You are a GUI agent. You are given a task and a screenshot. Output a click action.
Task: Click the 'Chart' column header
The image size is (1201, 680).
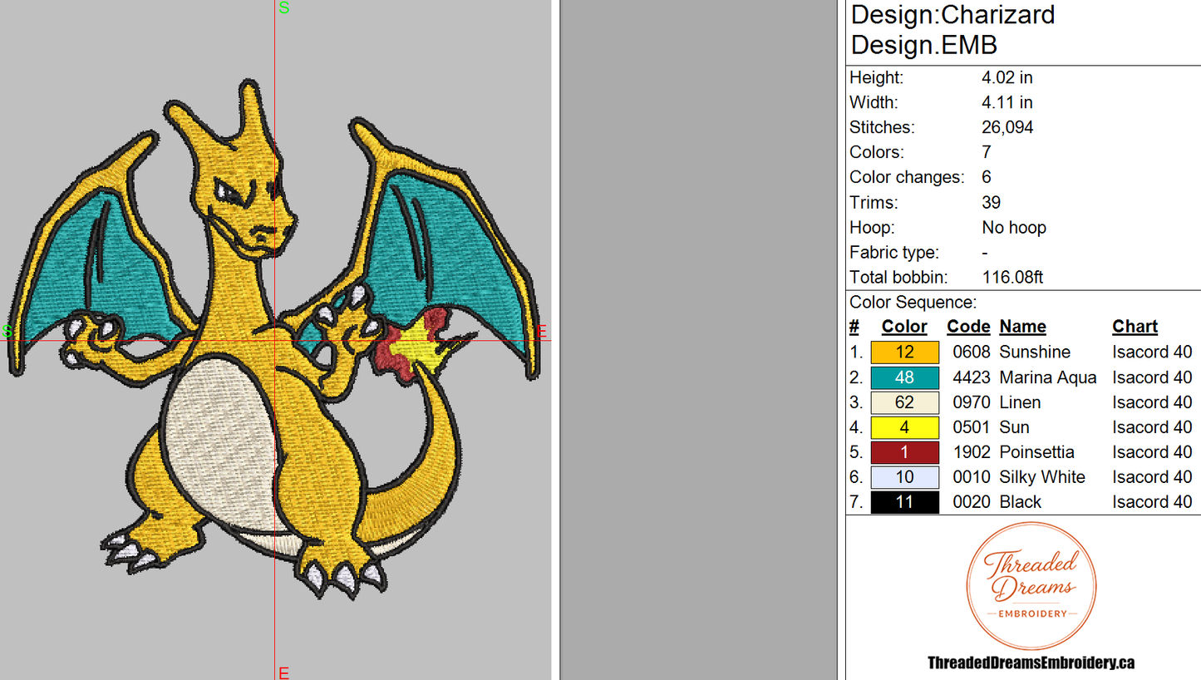1135,327
